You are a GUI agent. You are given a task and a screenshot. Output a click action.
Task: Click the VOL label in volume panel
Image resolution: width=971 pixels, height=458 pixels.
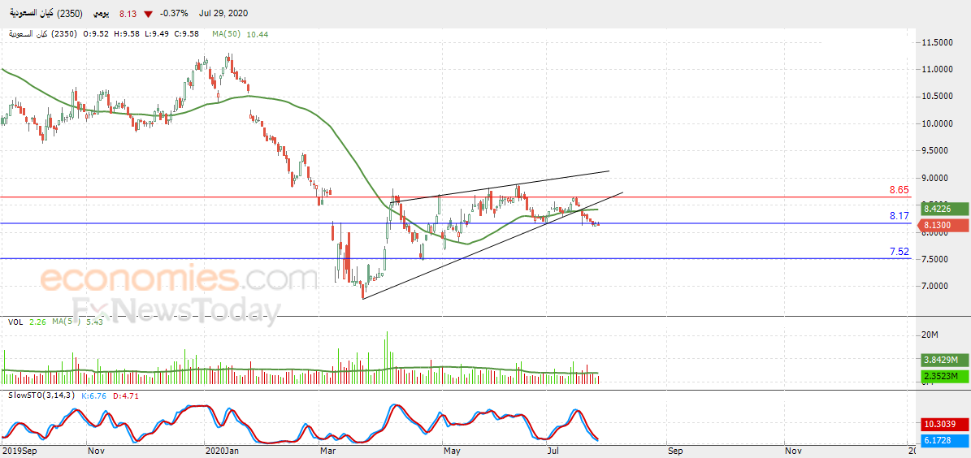tap(16, 322)
